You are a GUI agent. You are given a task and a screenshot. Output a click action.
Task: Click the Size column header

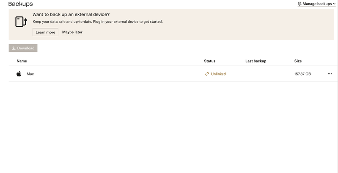pyautogui.click(x=298, y=61)
